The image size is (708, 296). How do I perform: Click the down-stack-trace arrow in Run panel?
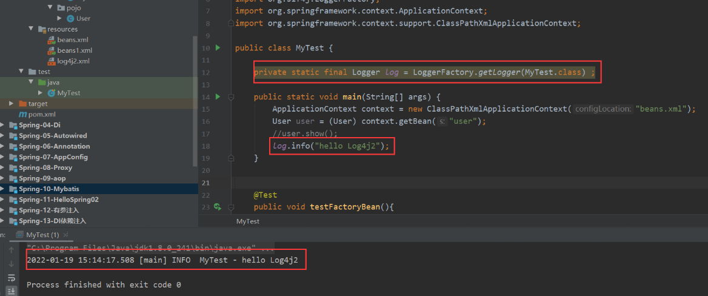12,263
